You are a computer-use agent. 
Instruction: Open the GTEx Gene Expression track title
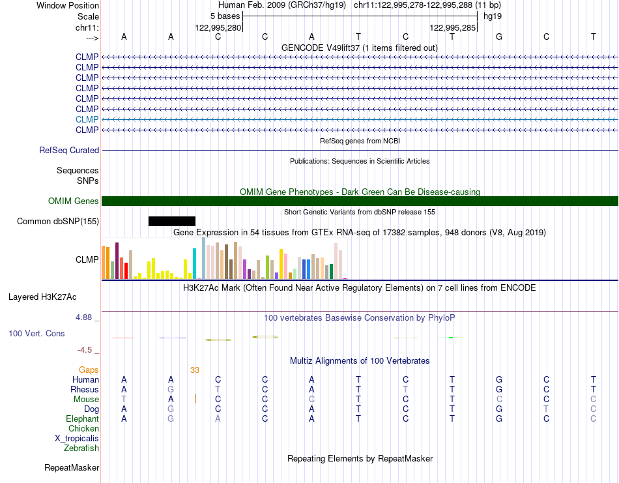(360, 232)
